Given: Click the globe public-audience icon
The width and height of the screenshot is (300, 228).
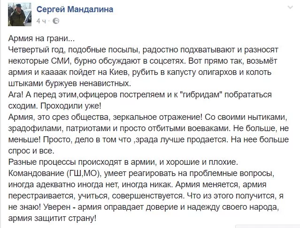Looking at the screenshot, I should [56, 21].
